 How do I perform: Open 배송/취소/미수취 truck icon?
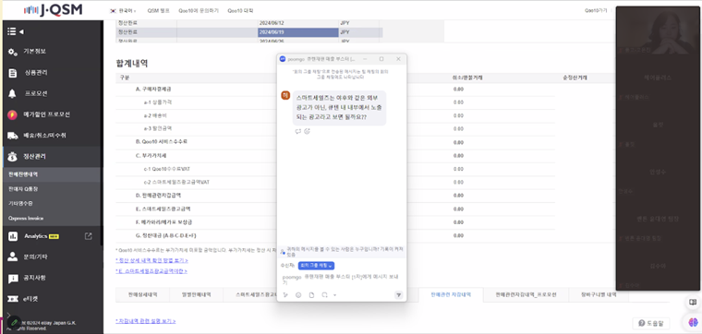tap(13, 136)
